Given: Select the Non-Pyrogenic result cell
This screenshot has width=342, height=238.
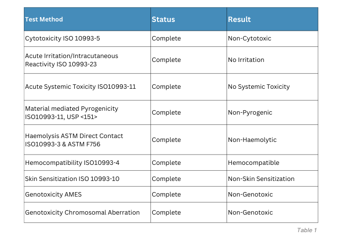Looking at the screenshot, I should (x=272, y=113).
